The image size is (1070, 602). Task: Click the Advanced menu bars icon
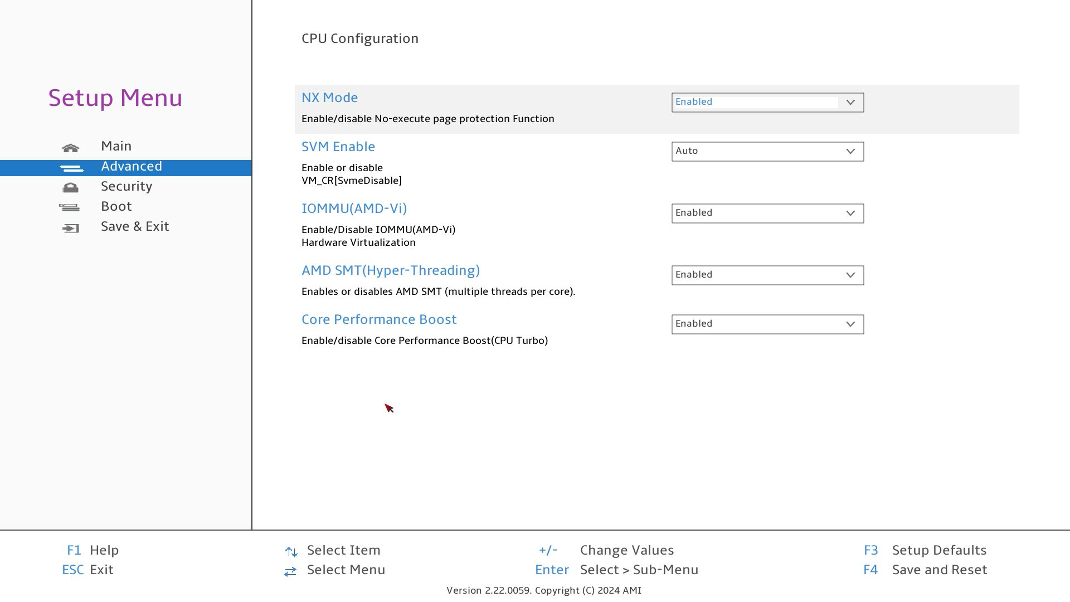[x=71, y=168]
